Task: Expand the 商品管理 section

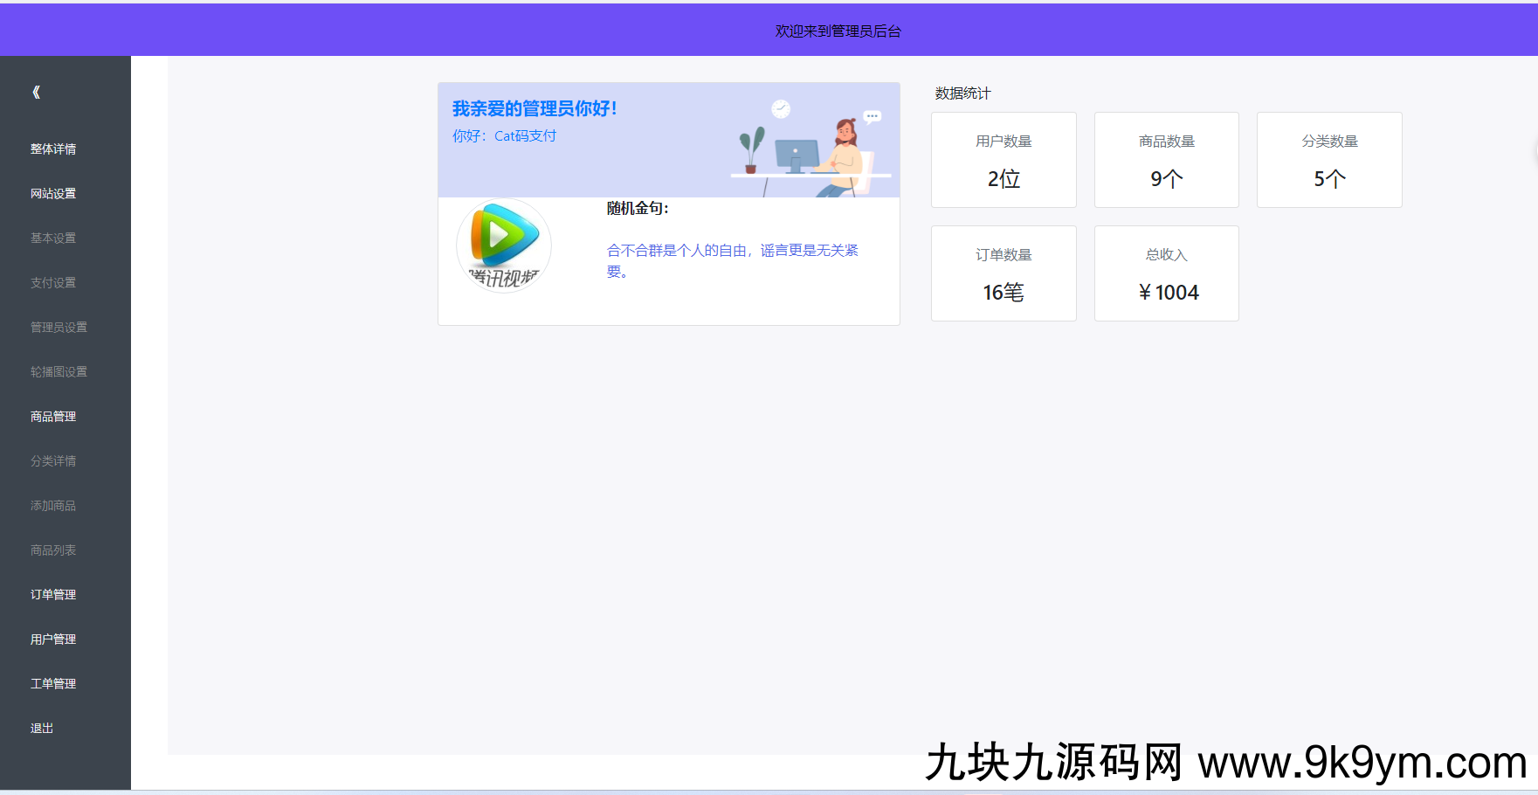Action: [x=52, y=416]
